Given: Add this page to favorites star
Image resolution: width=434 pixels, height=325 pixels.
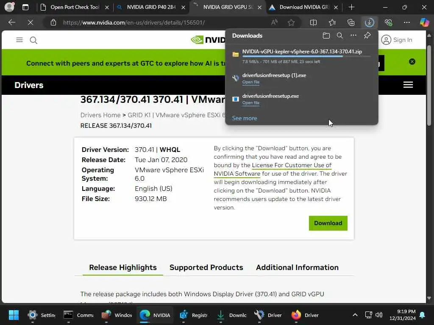Looking at the screenshot, I should 291,22.
